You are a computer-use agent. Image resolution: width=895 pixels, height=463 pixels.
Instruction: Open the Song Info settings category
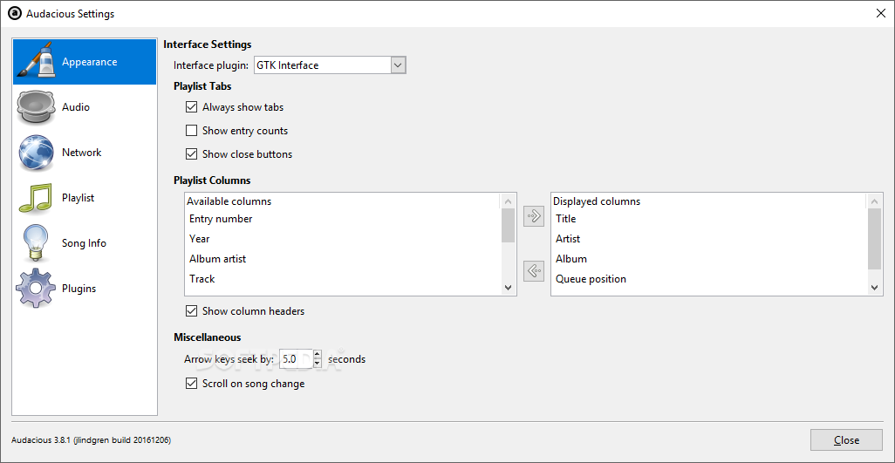tap(85, 243)
